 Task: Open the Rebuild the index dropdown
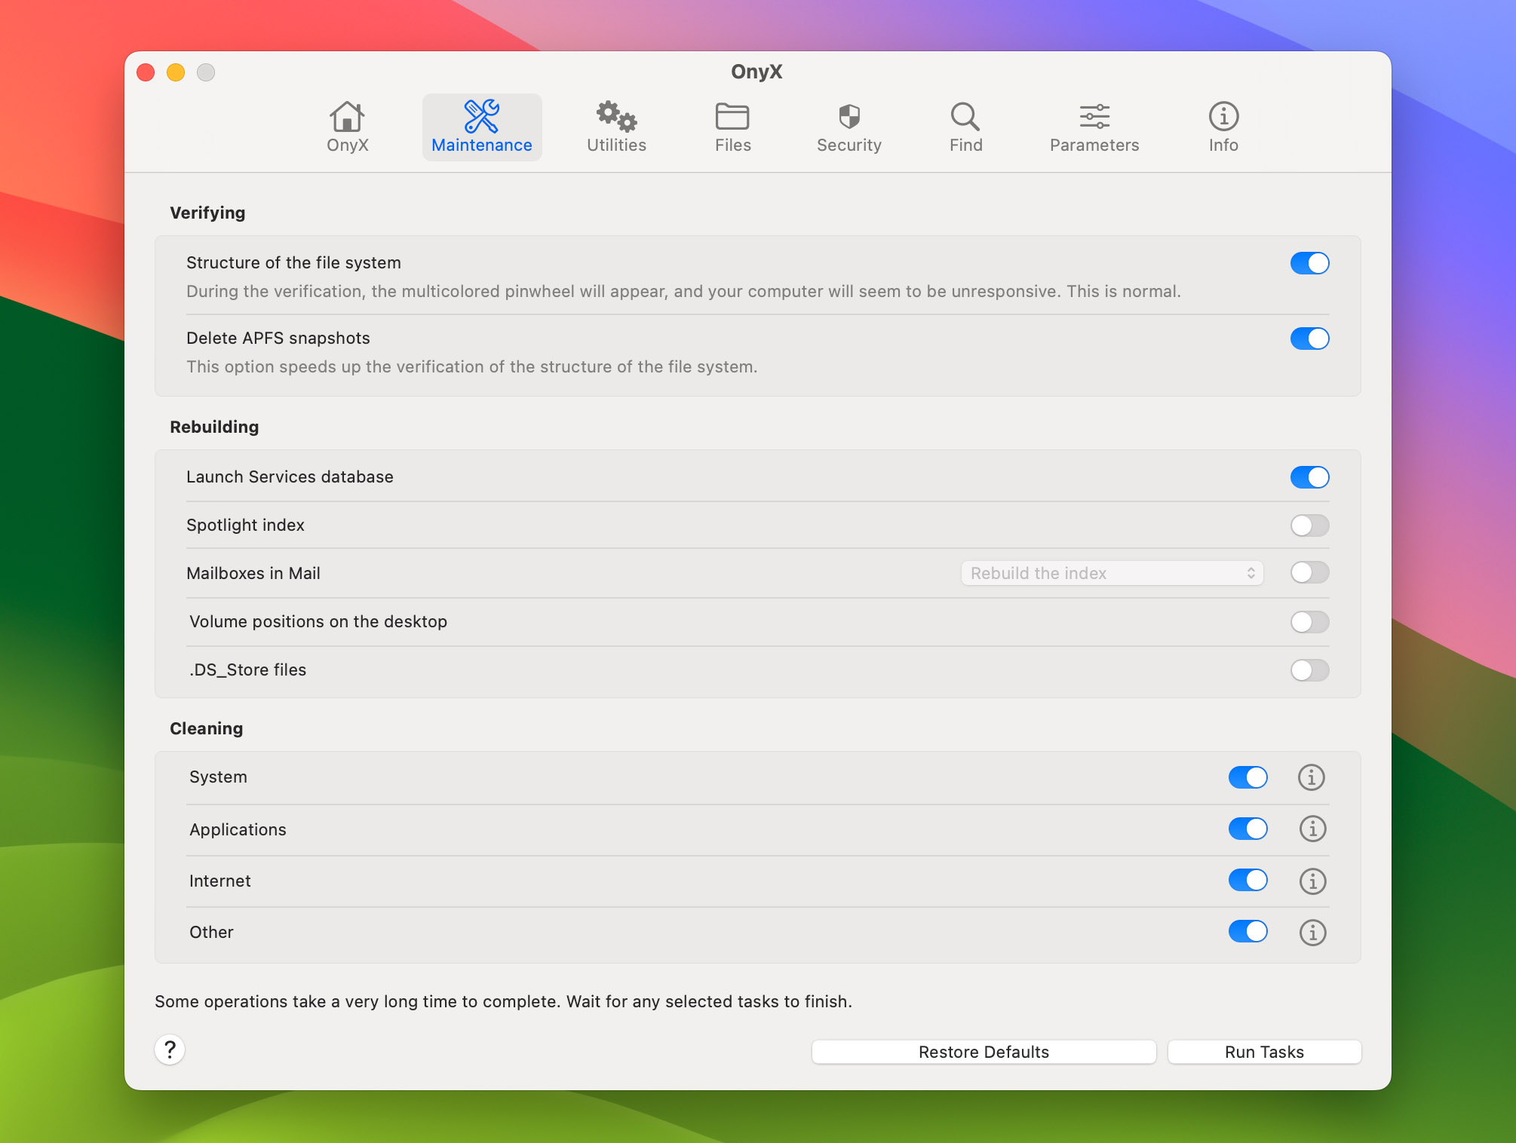point(1112,573)
